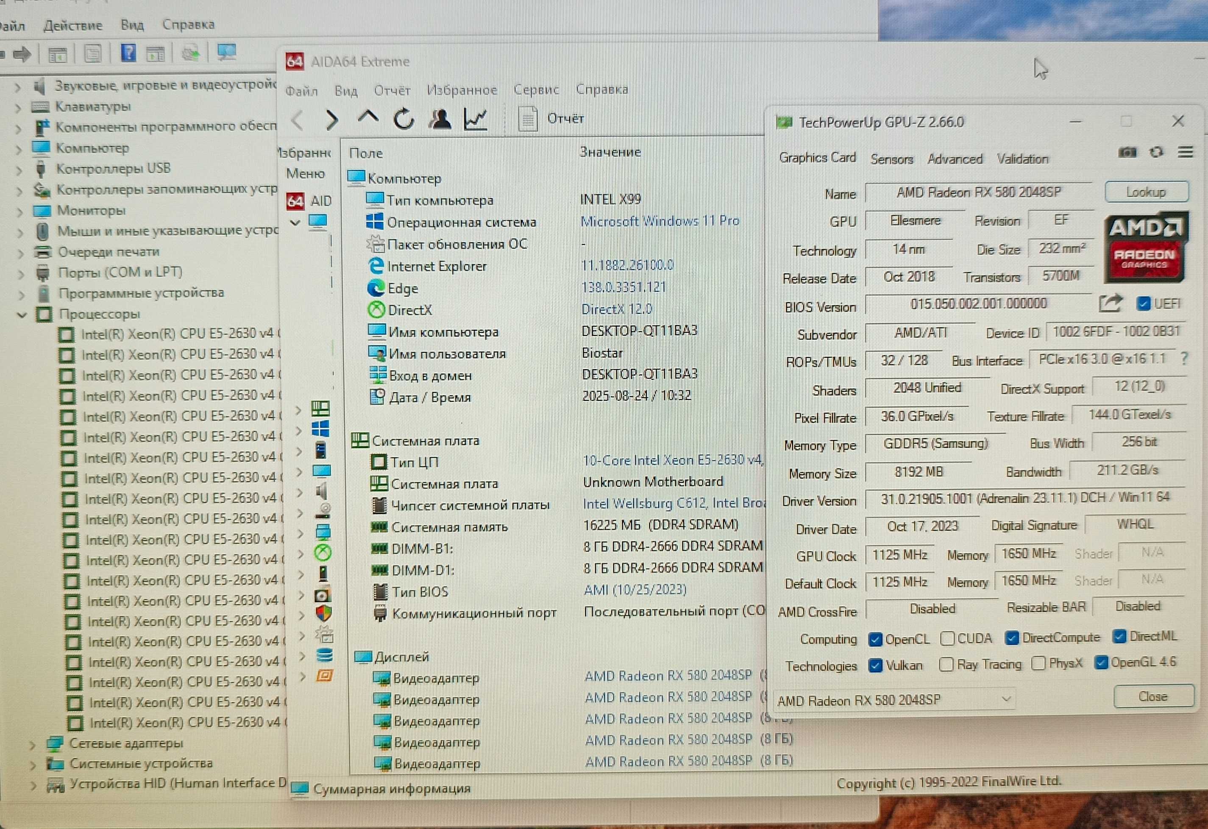Expand the Компьютер node in Device Manager
The height and width of the screenshot is (829, 1208).
(18, 150)
